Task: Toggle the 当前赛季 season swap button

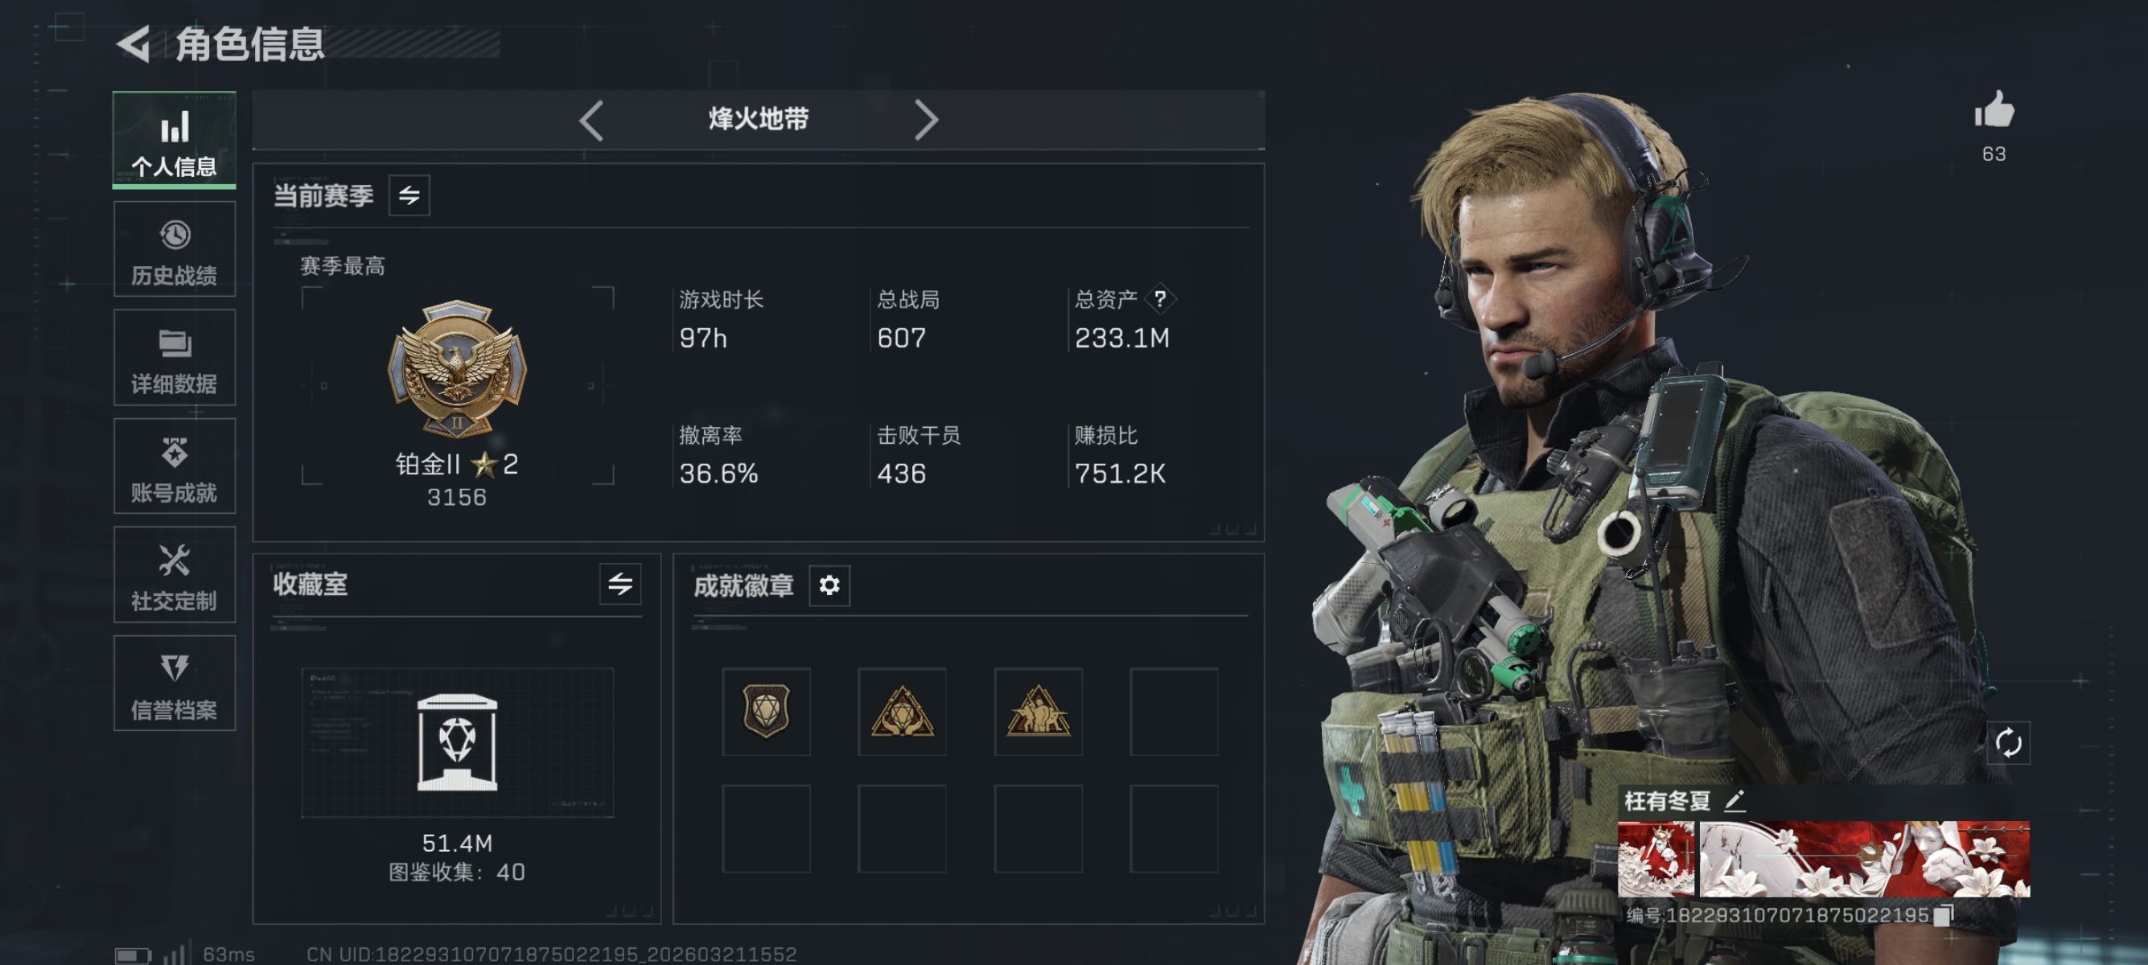Action: [x=409, y=195]
